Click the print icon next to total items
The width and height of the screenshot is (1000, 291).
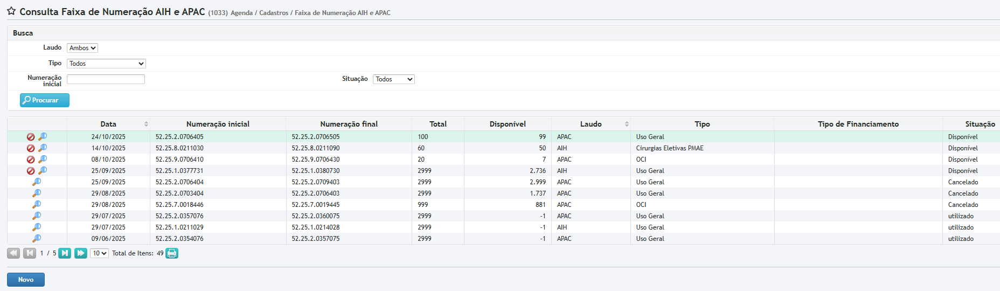pyautogui.click(x=172, y=253)
